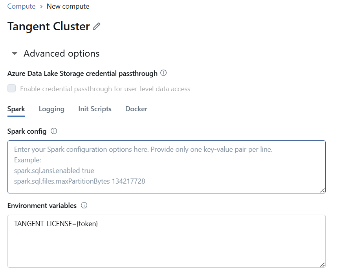Open the Logging tab
The height and width of the screenshot is (276, 341).
coord(51,109)
